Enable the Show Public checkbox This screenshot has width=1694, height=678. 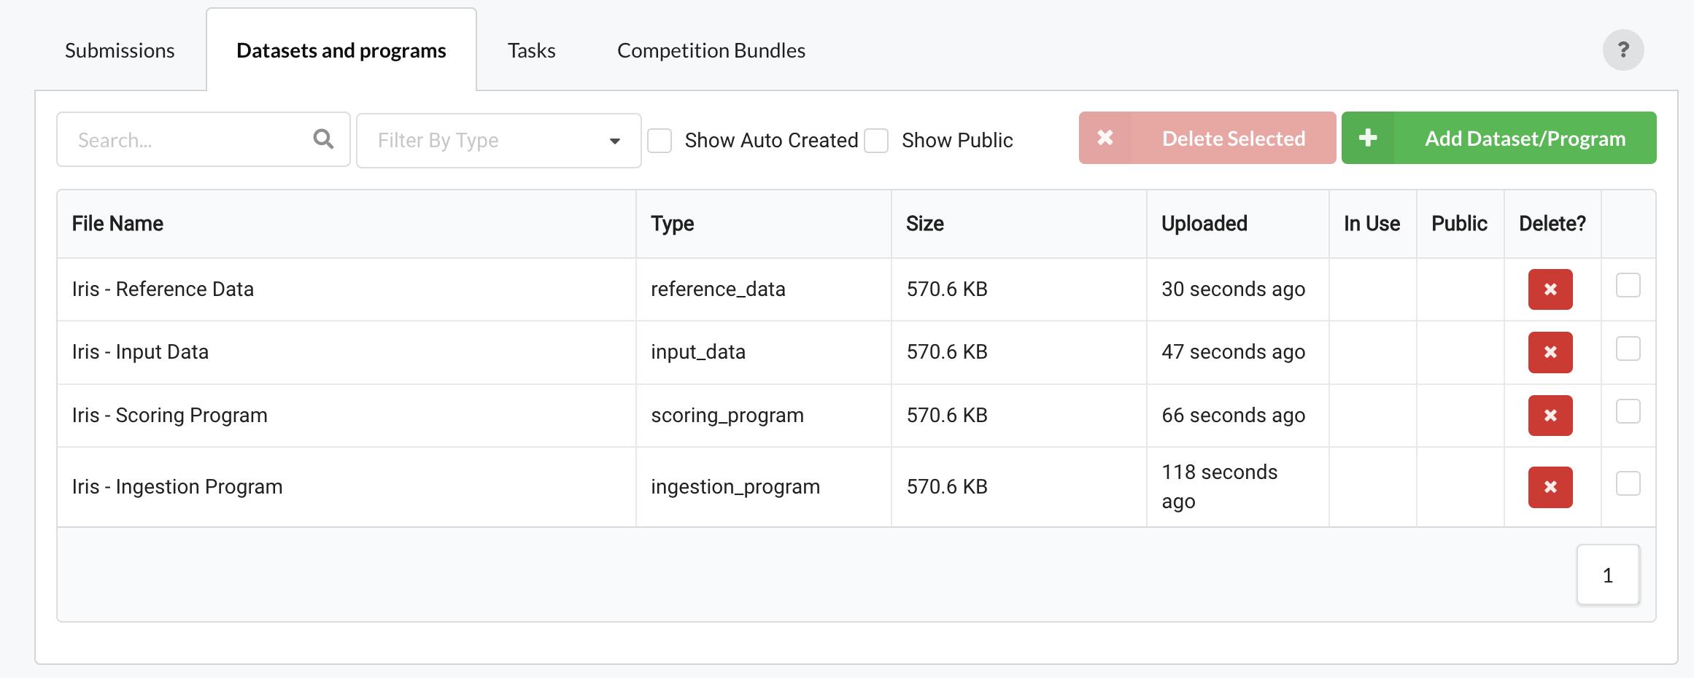click(x=876, y=140)
